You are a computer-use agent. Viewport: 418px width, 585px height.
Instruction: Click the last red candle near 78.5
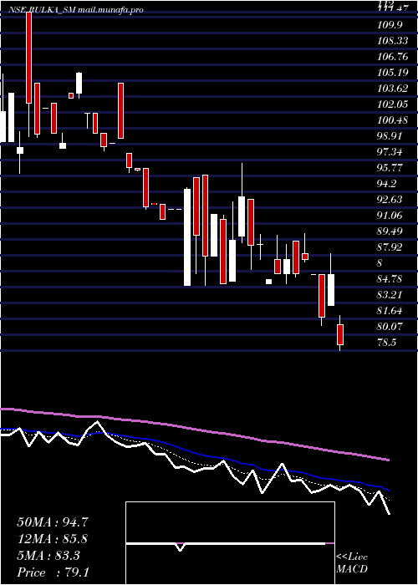[340, 334]
